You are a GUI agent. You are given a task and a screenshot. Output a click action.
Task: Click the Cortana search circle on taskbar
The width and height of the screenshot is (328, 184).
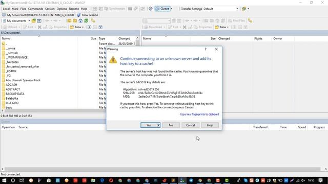tap(13, 180)
